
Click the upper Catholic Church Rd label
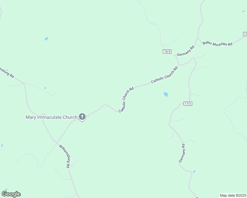[164, 75]
